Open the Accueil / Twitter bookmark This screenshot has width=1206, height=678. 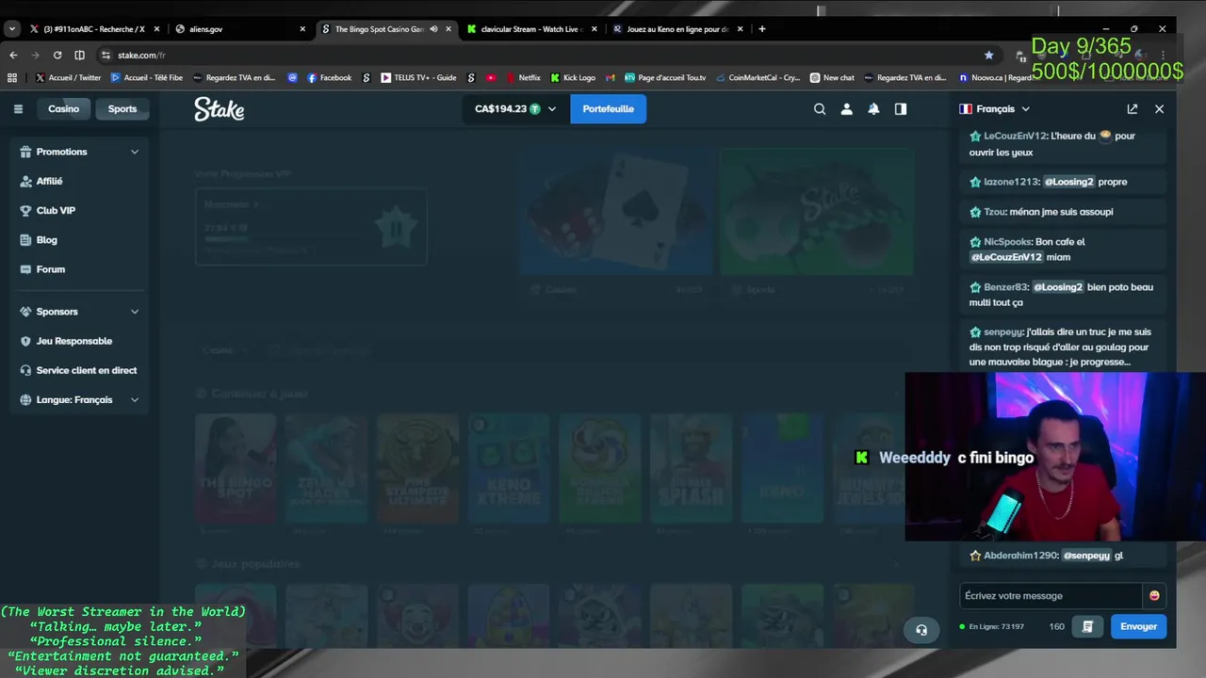(68, 78)
